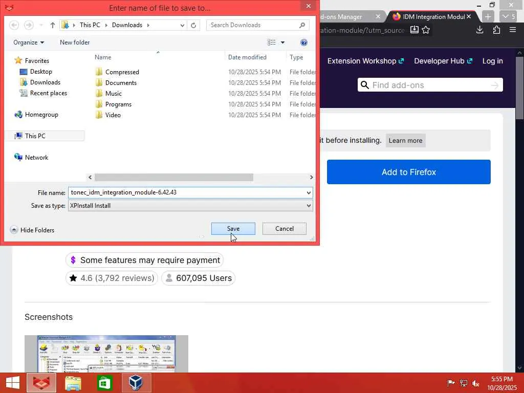Open a new Firefox tab
The height and width of the screenshot is (393, 524).
coord(488,16)
